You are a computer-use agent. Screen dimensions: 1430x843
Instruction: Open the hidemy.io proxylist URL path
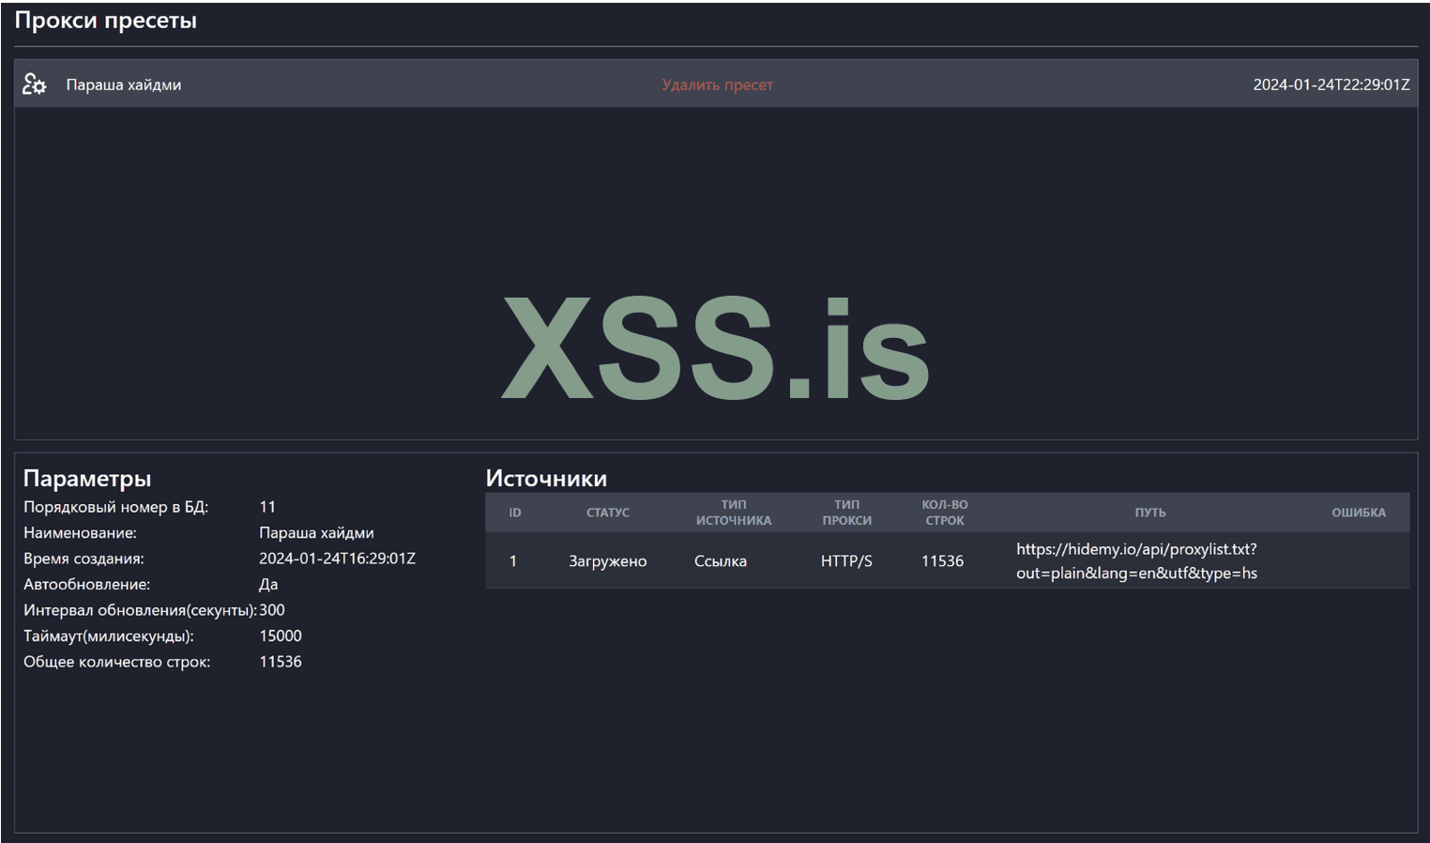(1137, 561)
